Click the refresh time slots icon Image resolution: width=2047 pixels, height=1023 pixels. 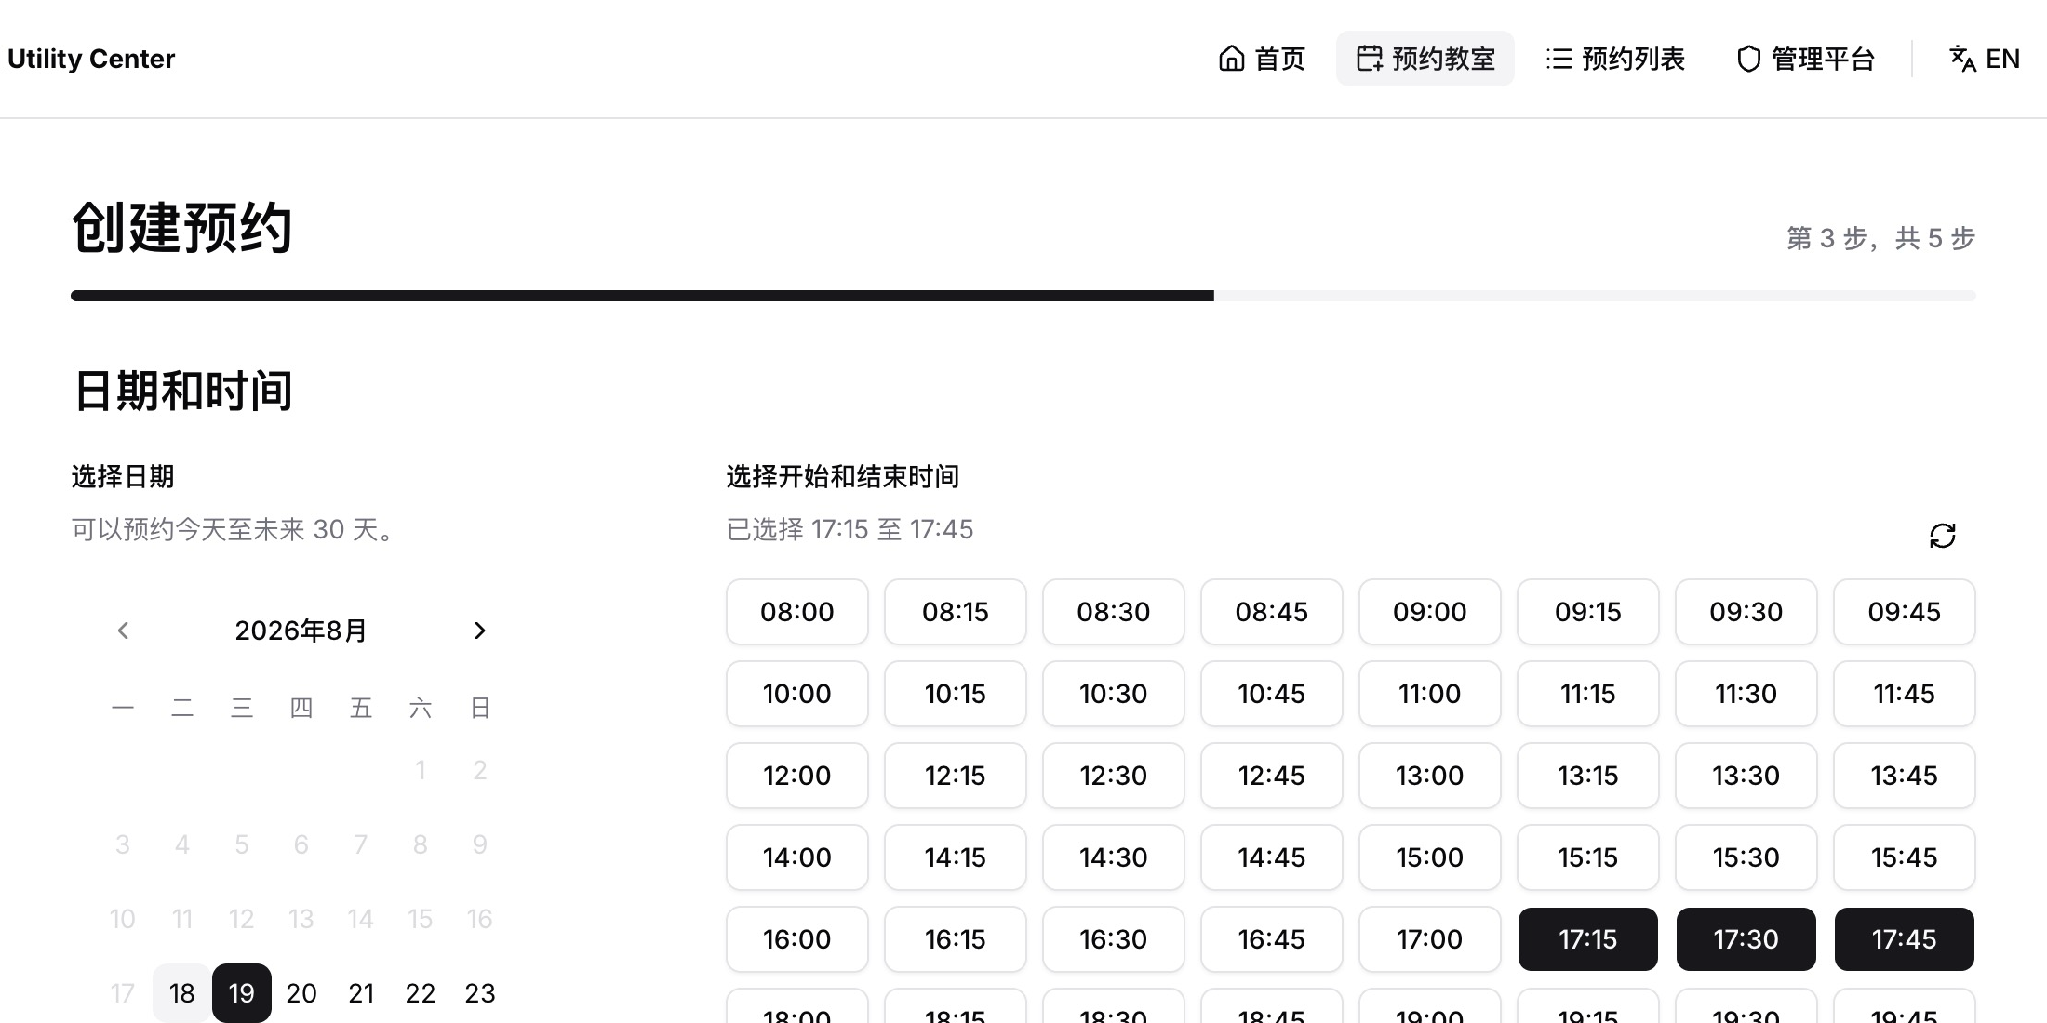tap(1942, 536)
